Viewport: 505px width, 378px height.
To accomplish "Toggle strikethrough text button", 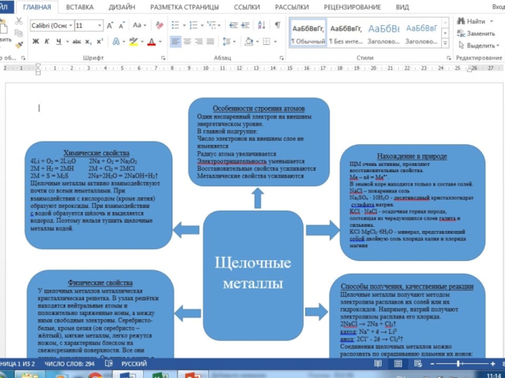I will coord(77,42).
